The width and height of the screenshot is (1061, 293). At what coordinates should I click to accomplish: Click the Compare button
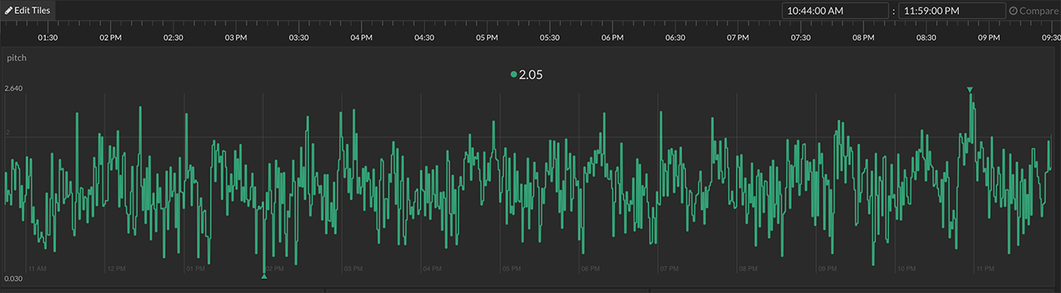coord(1035,11)
